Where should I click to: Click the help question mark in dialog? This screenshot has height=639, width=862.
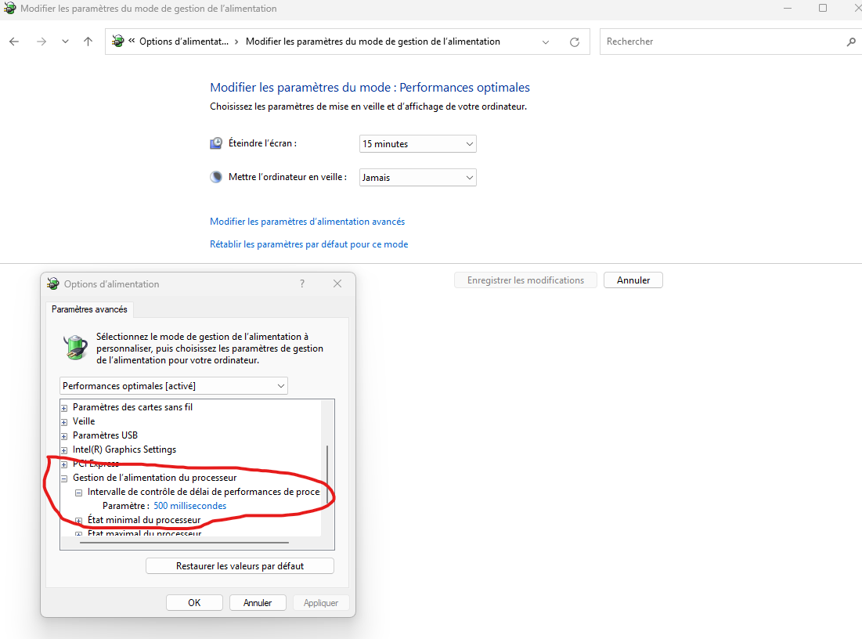301,283
